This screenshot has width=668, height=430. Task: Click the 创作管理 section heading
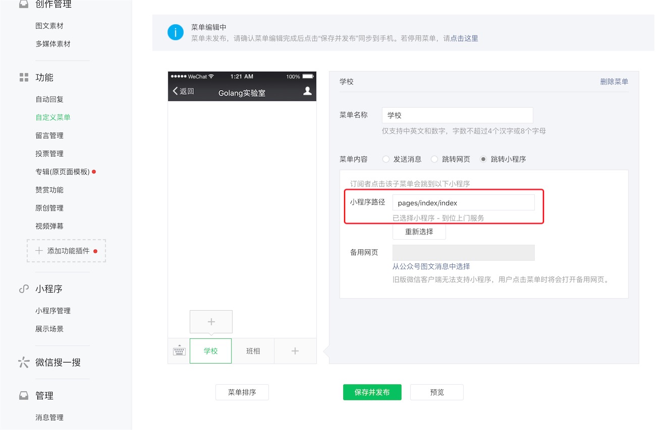point(53,5)
